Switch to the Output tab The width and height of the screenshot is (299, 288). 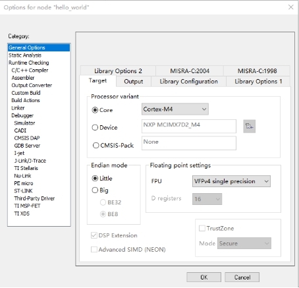click(134, 82)
